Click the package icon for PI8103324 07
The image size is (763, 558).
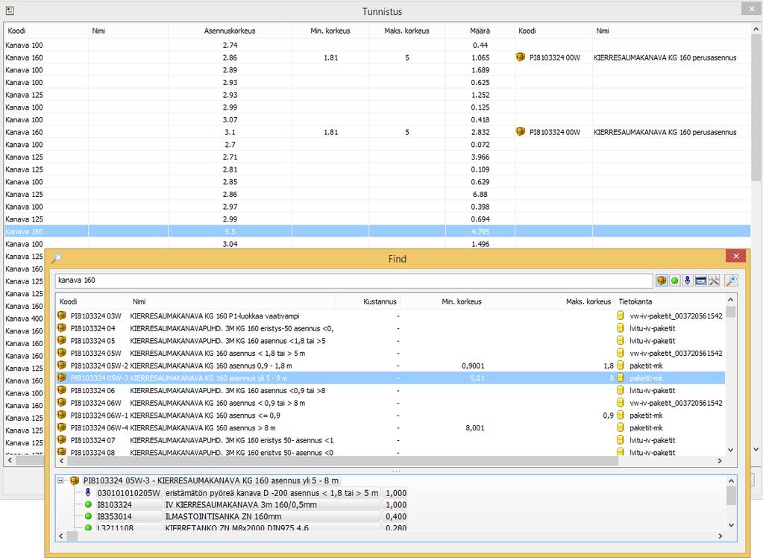pyautogui.click(x=62, y=439)
